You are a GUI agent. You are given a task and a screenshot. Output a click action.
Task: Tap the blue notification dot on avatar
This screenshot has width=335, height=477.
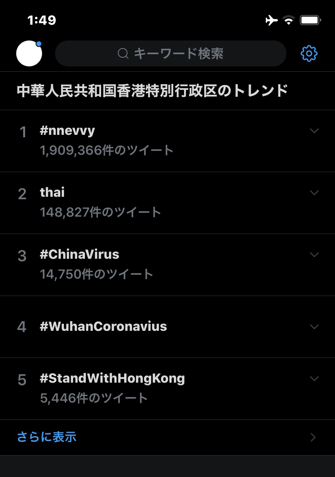(x=38, y=44)
